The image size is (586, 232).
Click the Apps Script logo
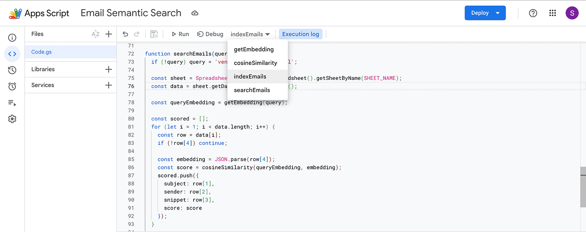[15, 13]
